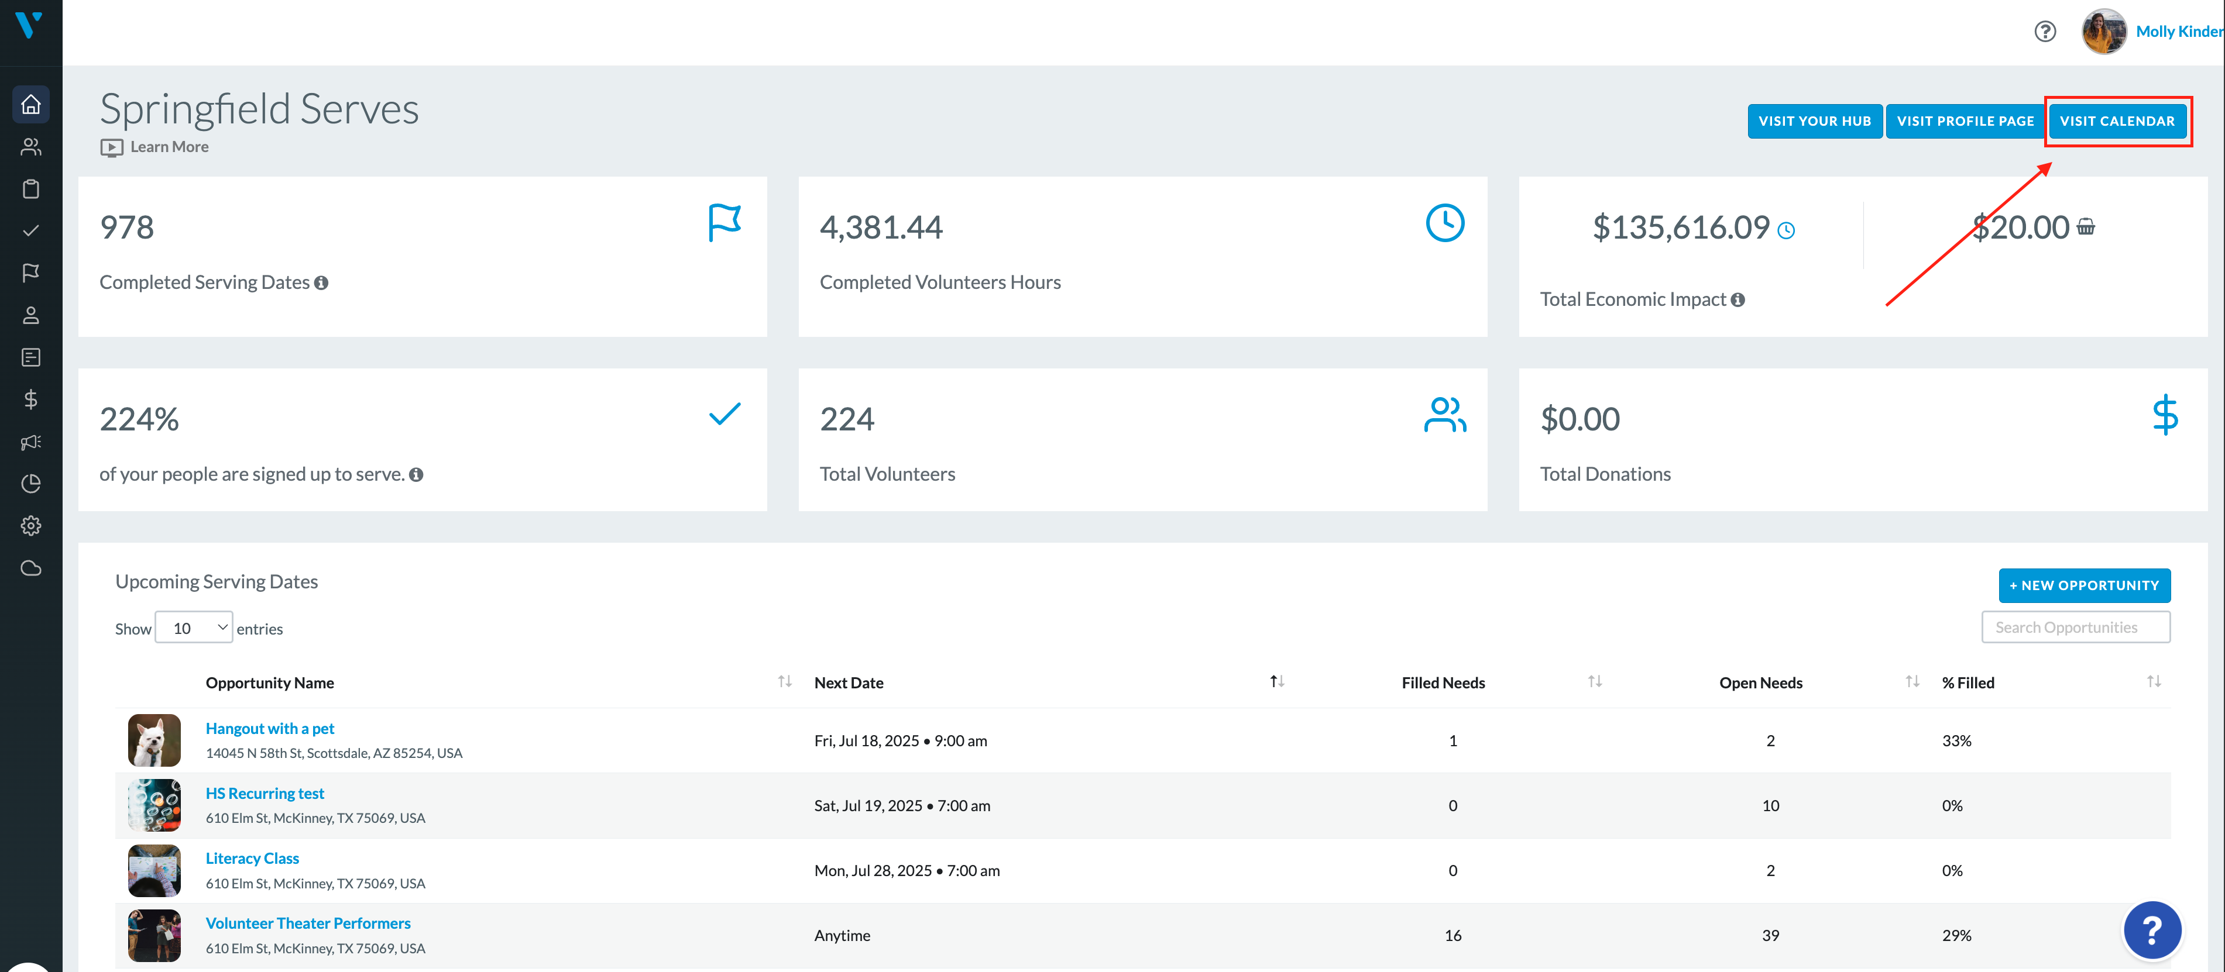Viewport: 2225px width, 972px height.
Task: Open the checkmark sidebar icon
Action: coord(31,230)
